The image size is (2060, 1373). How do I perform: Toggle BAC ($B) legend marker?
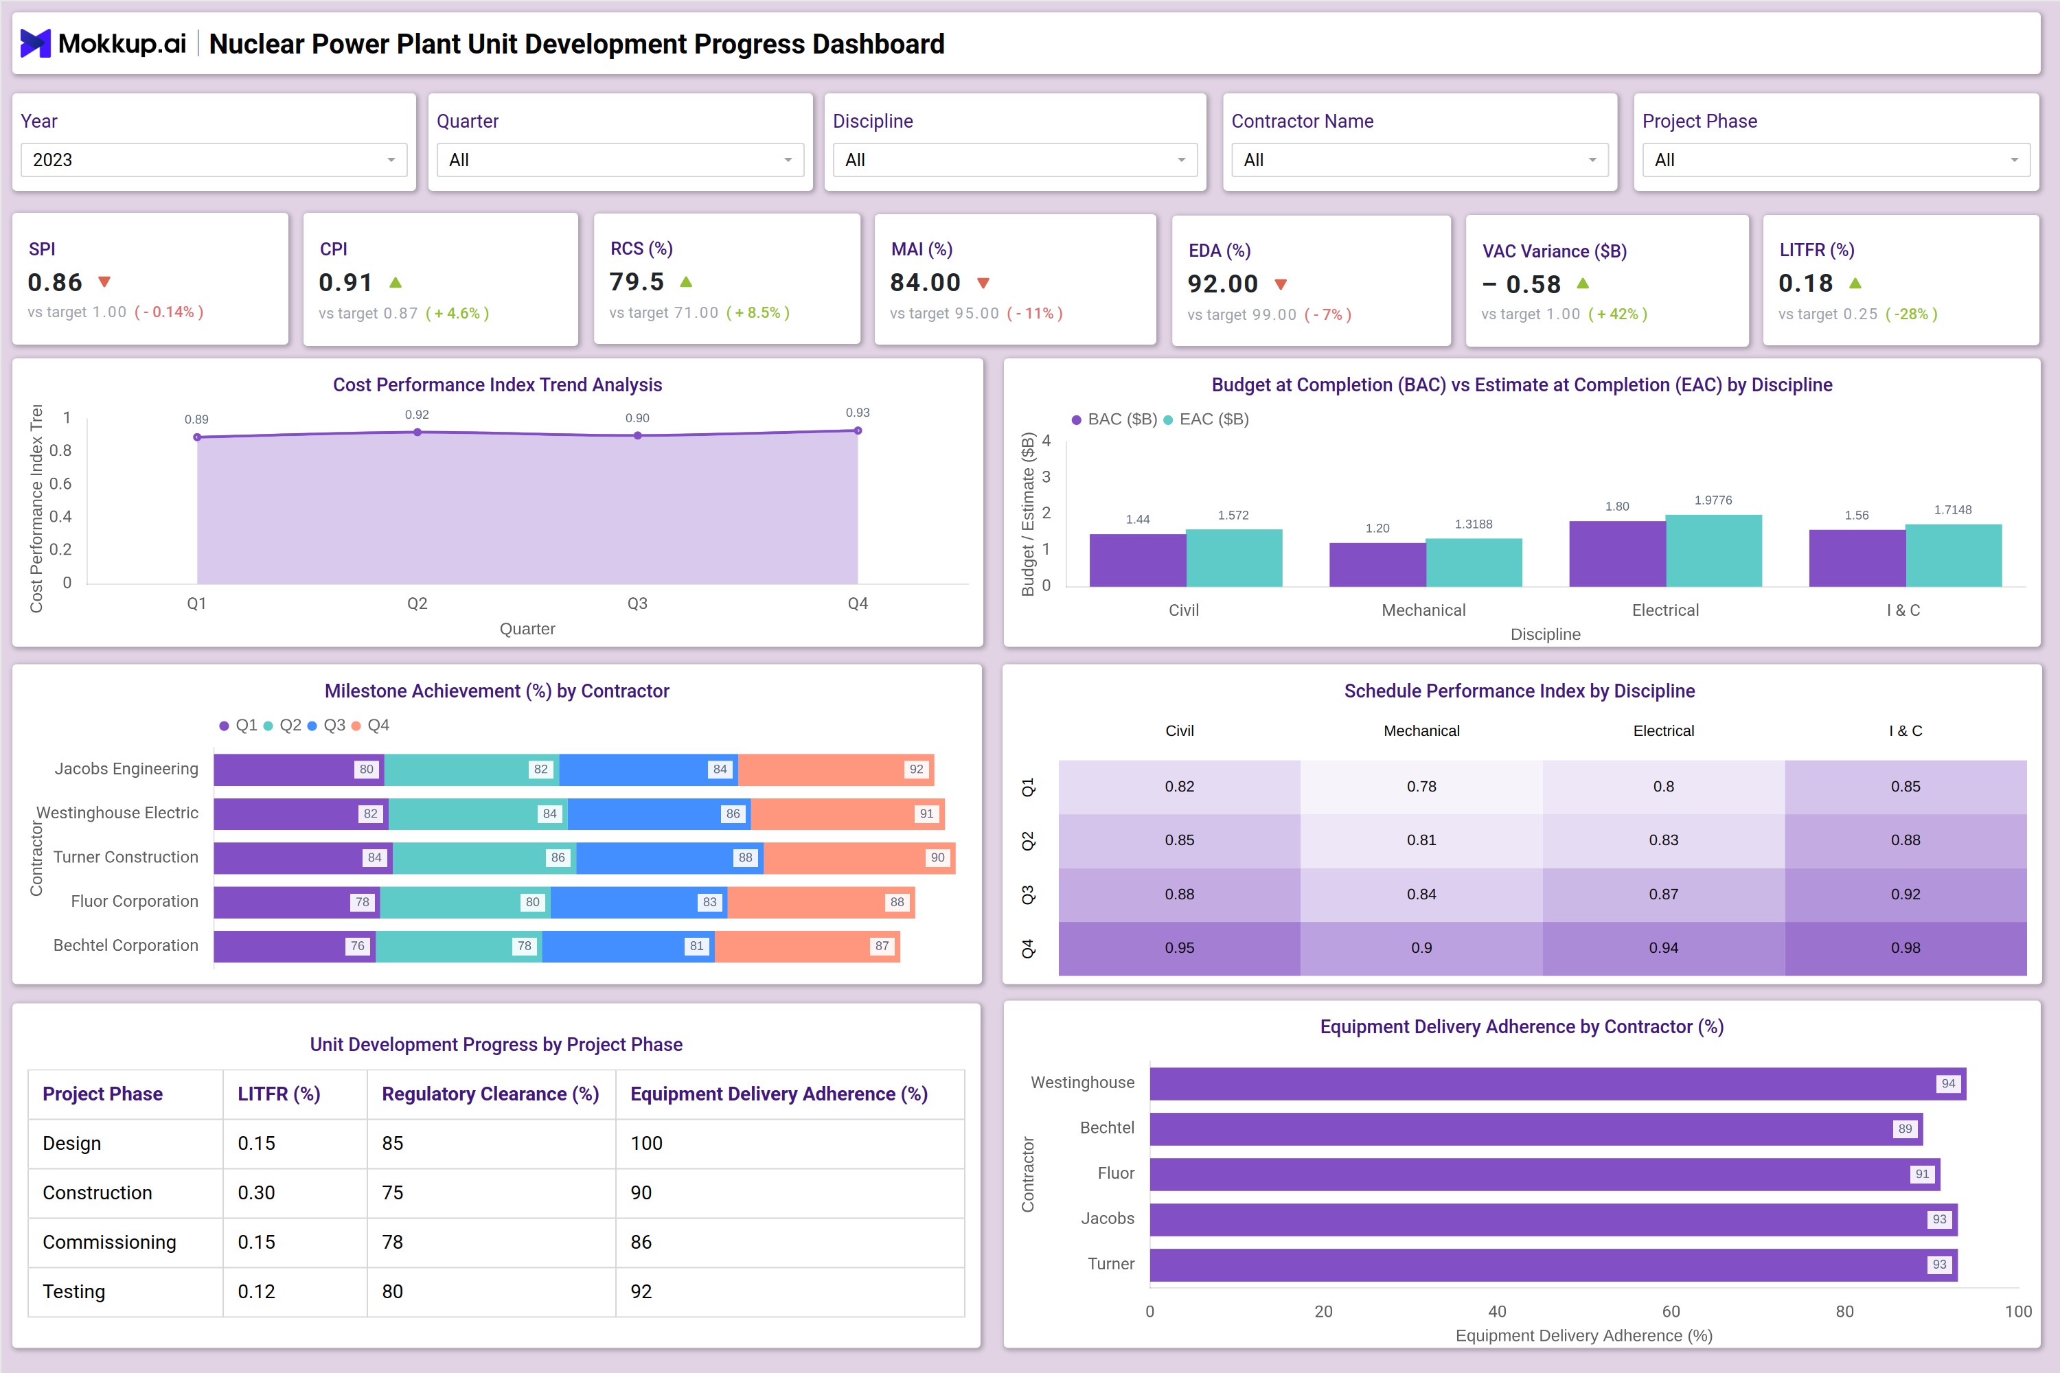[x=1077, y=420]
